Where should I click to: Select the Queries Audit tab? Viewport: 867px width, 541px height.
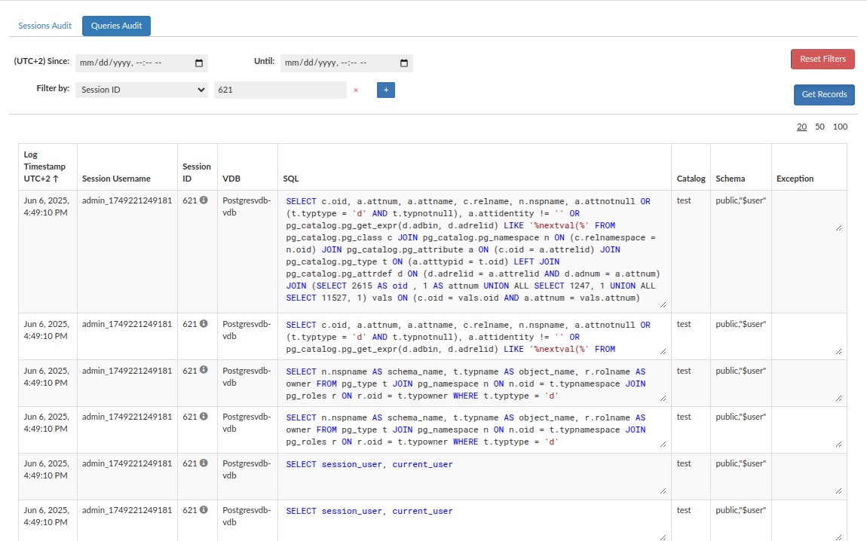pos(116,26)
